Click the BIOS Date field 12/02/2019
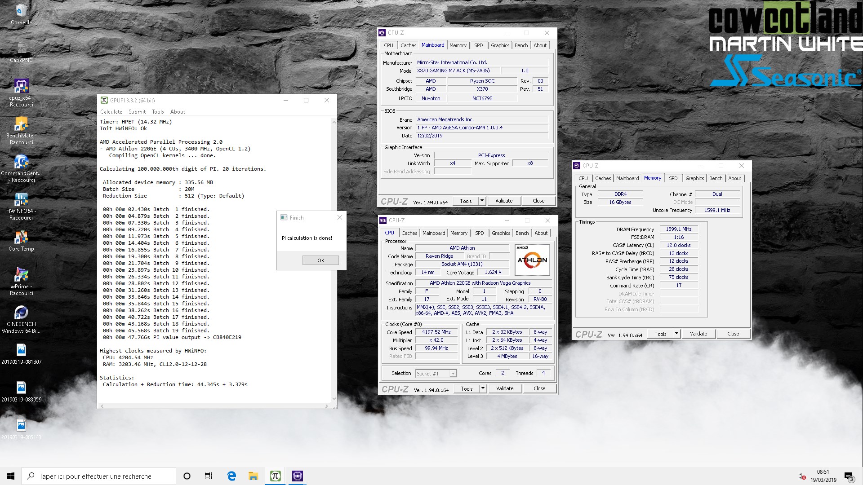This screenshot has width=863, height=485. tap(482, 136)
